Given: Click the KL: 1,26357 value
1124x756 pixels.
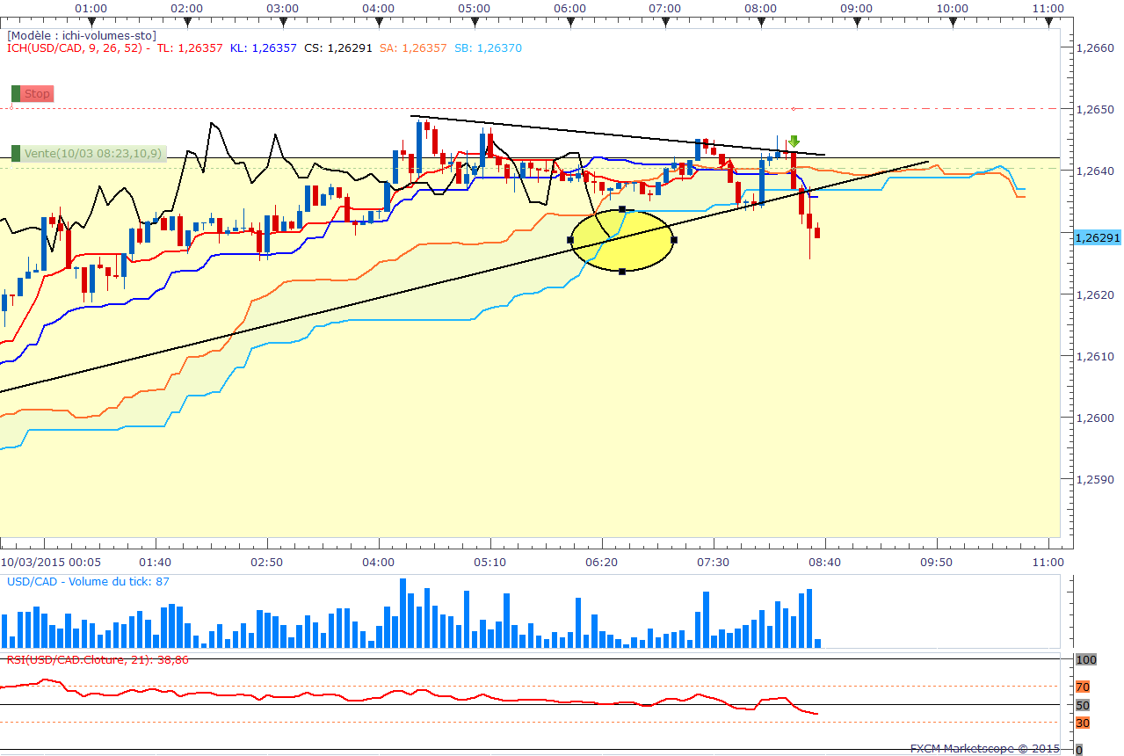Looking at the screenshot, I should point(264,47).
